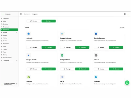Click the Contacts icon in sidebar

coord(2,24)
